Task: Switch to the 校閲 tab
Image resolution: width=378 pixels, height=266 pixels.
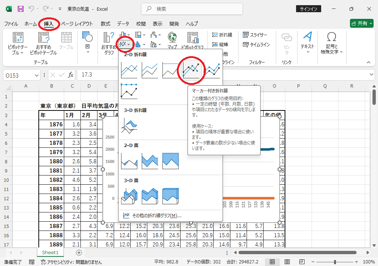Action: [141, 24]
